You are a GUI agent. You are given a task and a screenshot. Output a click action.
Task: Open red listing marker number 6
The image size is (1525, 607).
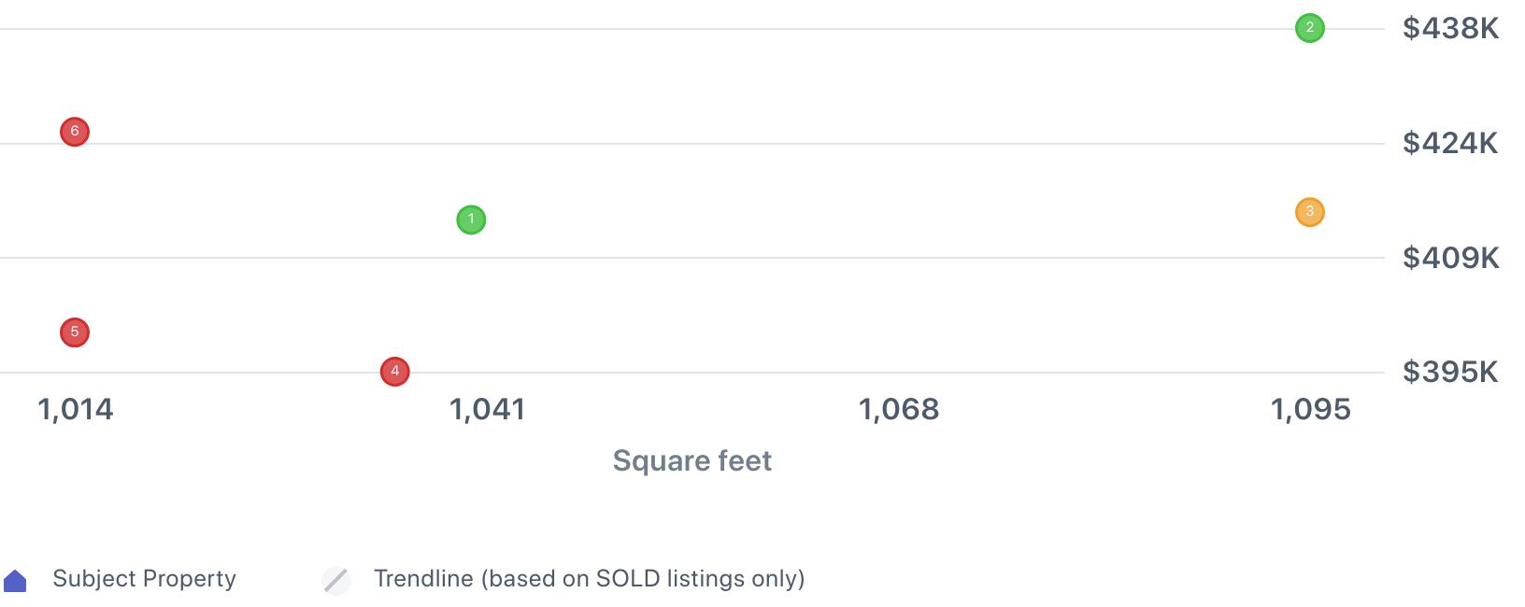click(x=75, y=132)
